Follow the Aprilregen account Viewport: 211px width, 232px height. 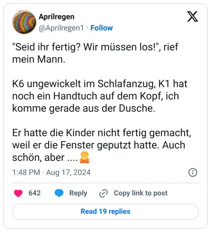(101, 28)
